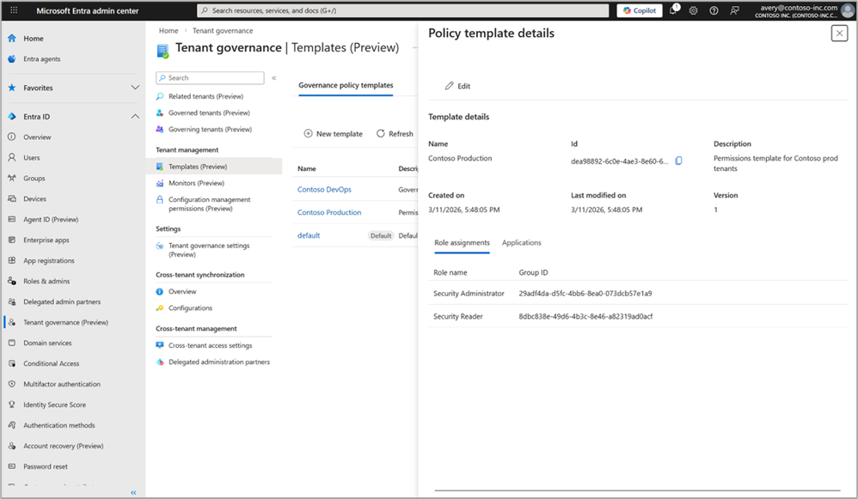Focus the Tenant governance menu Search field
The image size is (858, 499).
210,77
